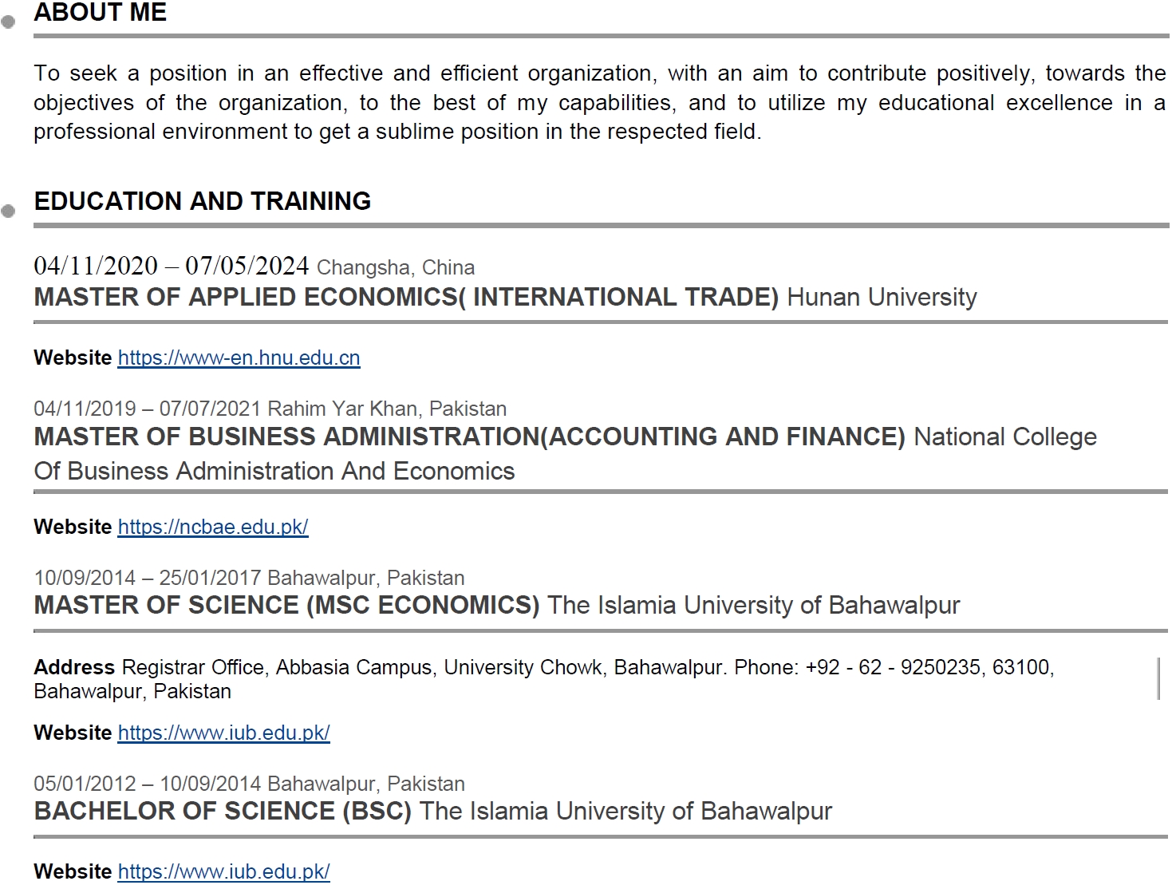Click the 05/01/2012 – 10/09/2014 date range
1172x885 pixels.
pyautogui.click(x=148, y=784)
